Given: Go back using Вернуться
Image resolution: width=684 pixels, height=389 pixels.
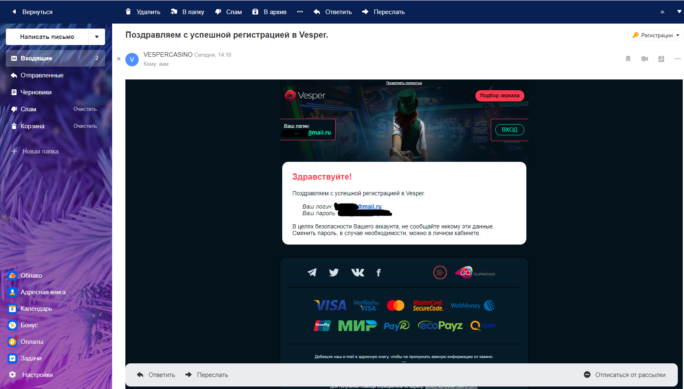Looking at the screenshot, I should click(32, 12).
